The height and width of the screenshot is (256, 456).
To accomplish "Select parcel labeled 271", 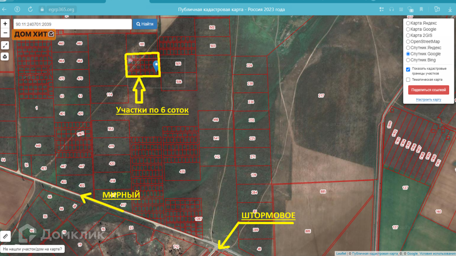I will [x=253, y=157].
